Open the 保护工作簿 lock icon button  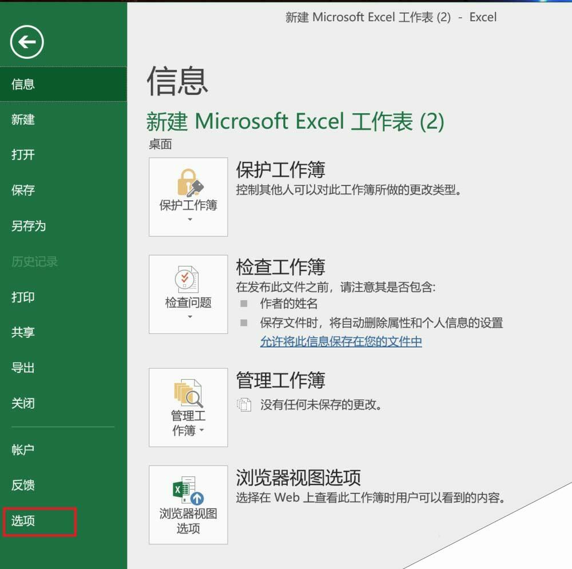coord(188,197)
